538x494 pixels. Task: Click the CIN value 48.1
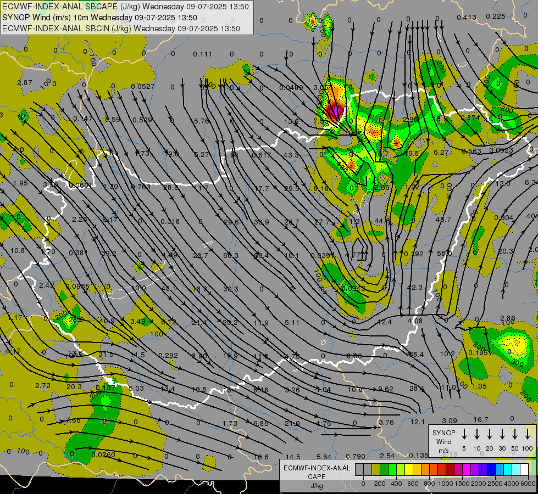tap(169, 289)
